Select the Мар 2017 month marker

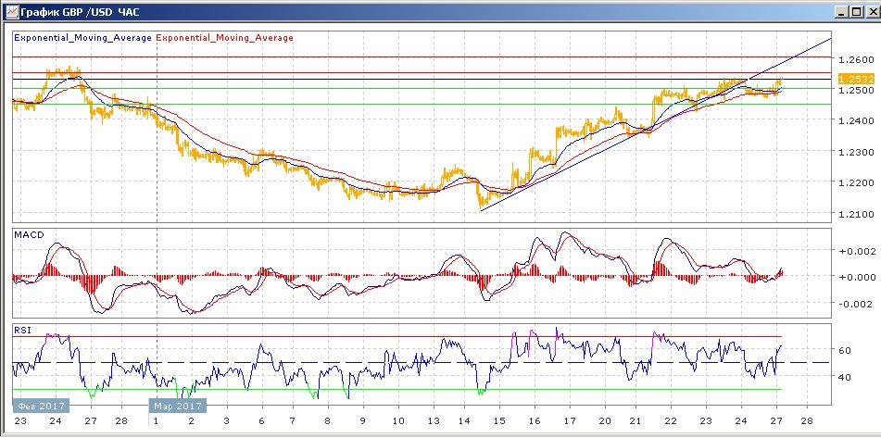[x=178, y=405]
